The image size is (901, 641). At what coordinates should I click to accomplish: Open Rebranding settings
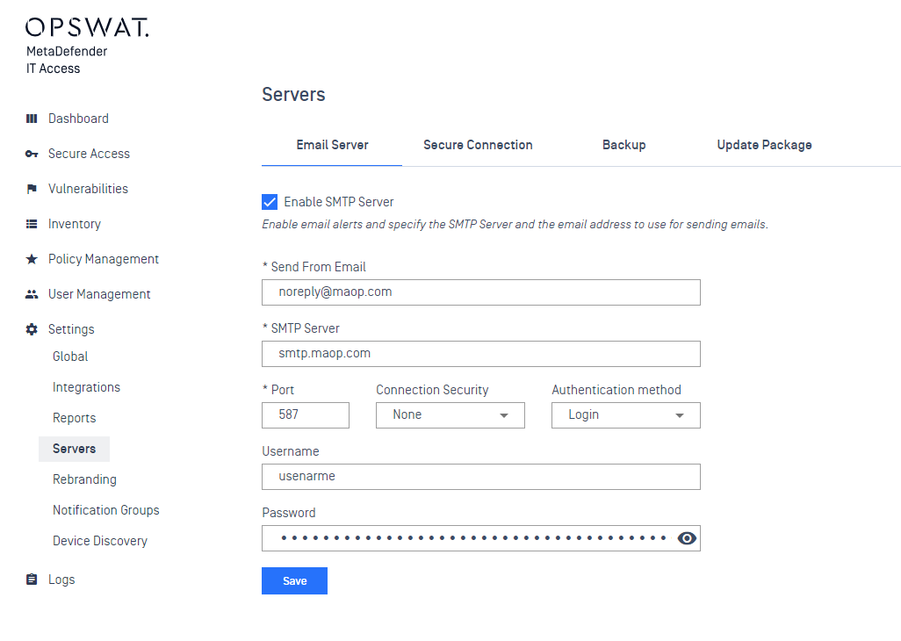tap(84, 479)
